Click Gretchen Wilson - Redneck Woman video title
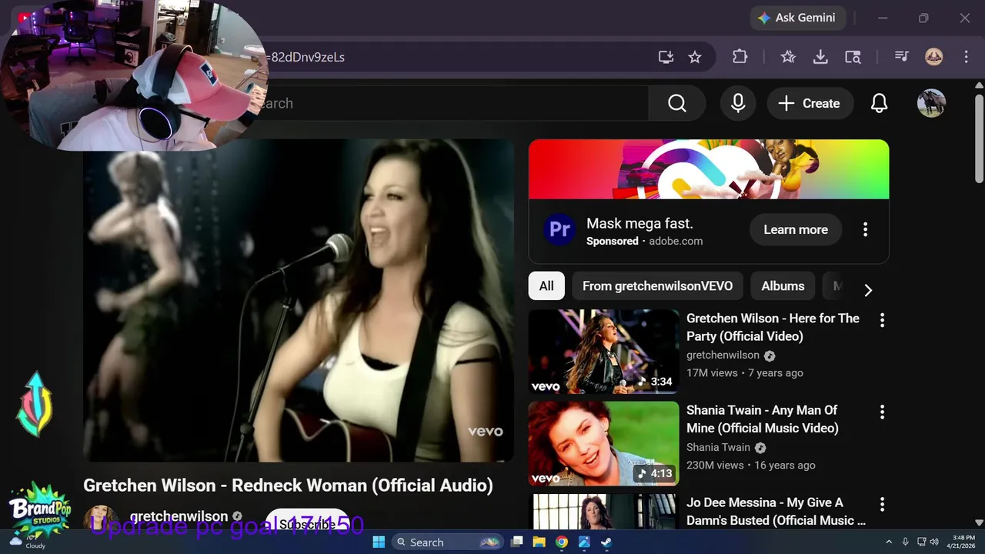 click(288, 486)
